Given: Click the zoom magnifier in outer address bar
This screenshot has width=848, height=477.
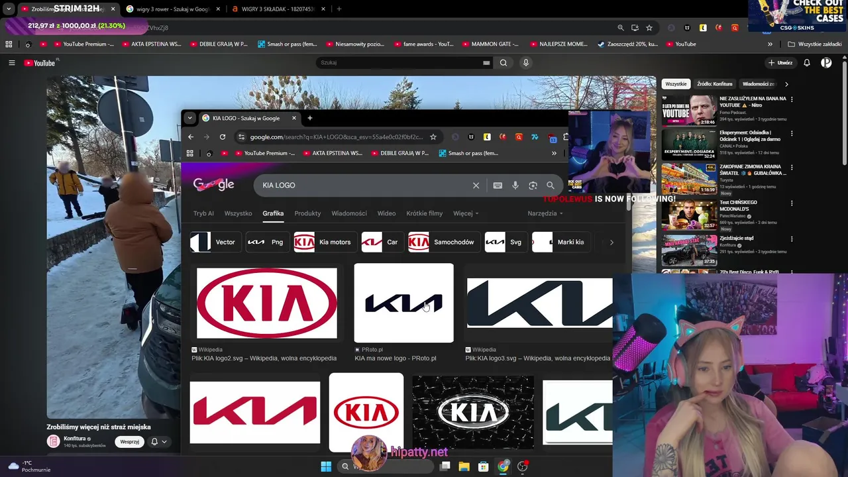Looking at the screenshot, I should 621,28.
